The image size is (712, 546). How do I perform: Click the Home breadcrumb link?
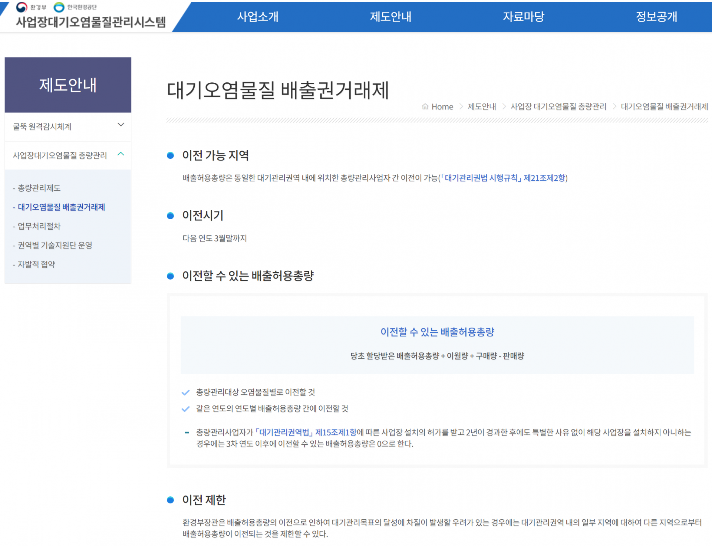(442, 107)
